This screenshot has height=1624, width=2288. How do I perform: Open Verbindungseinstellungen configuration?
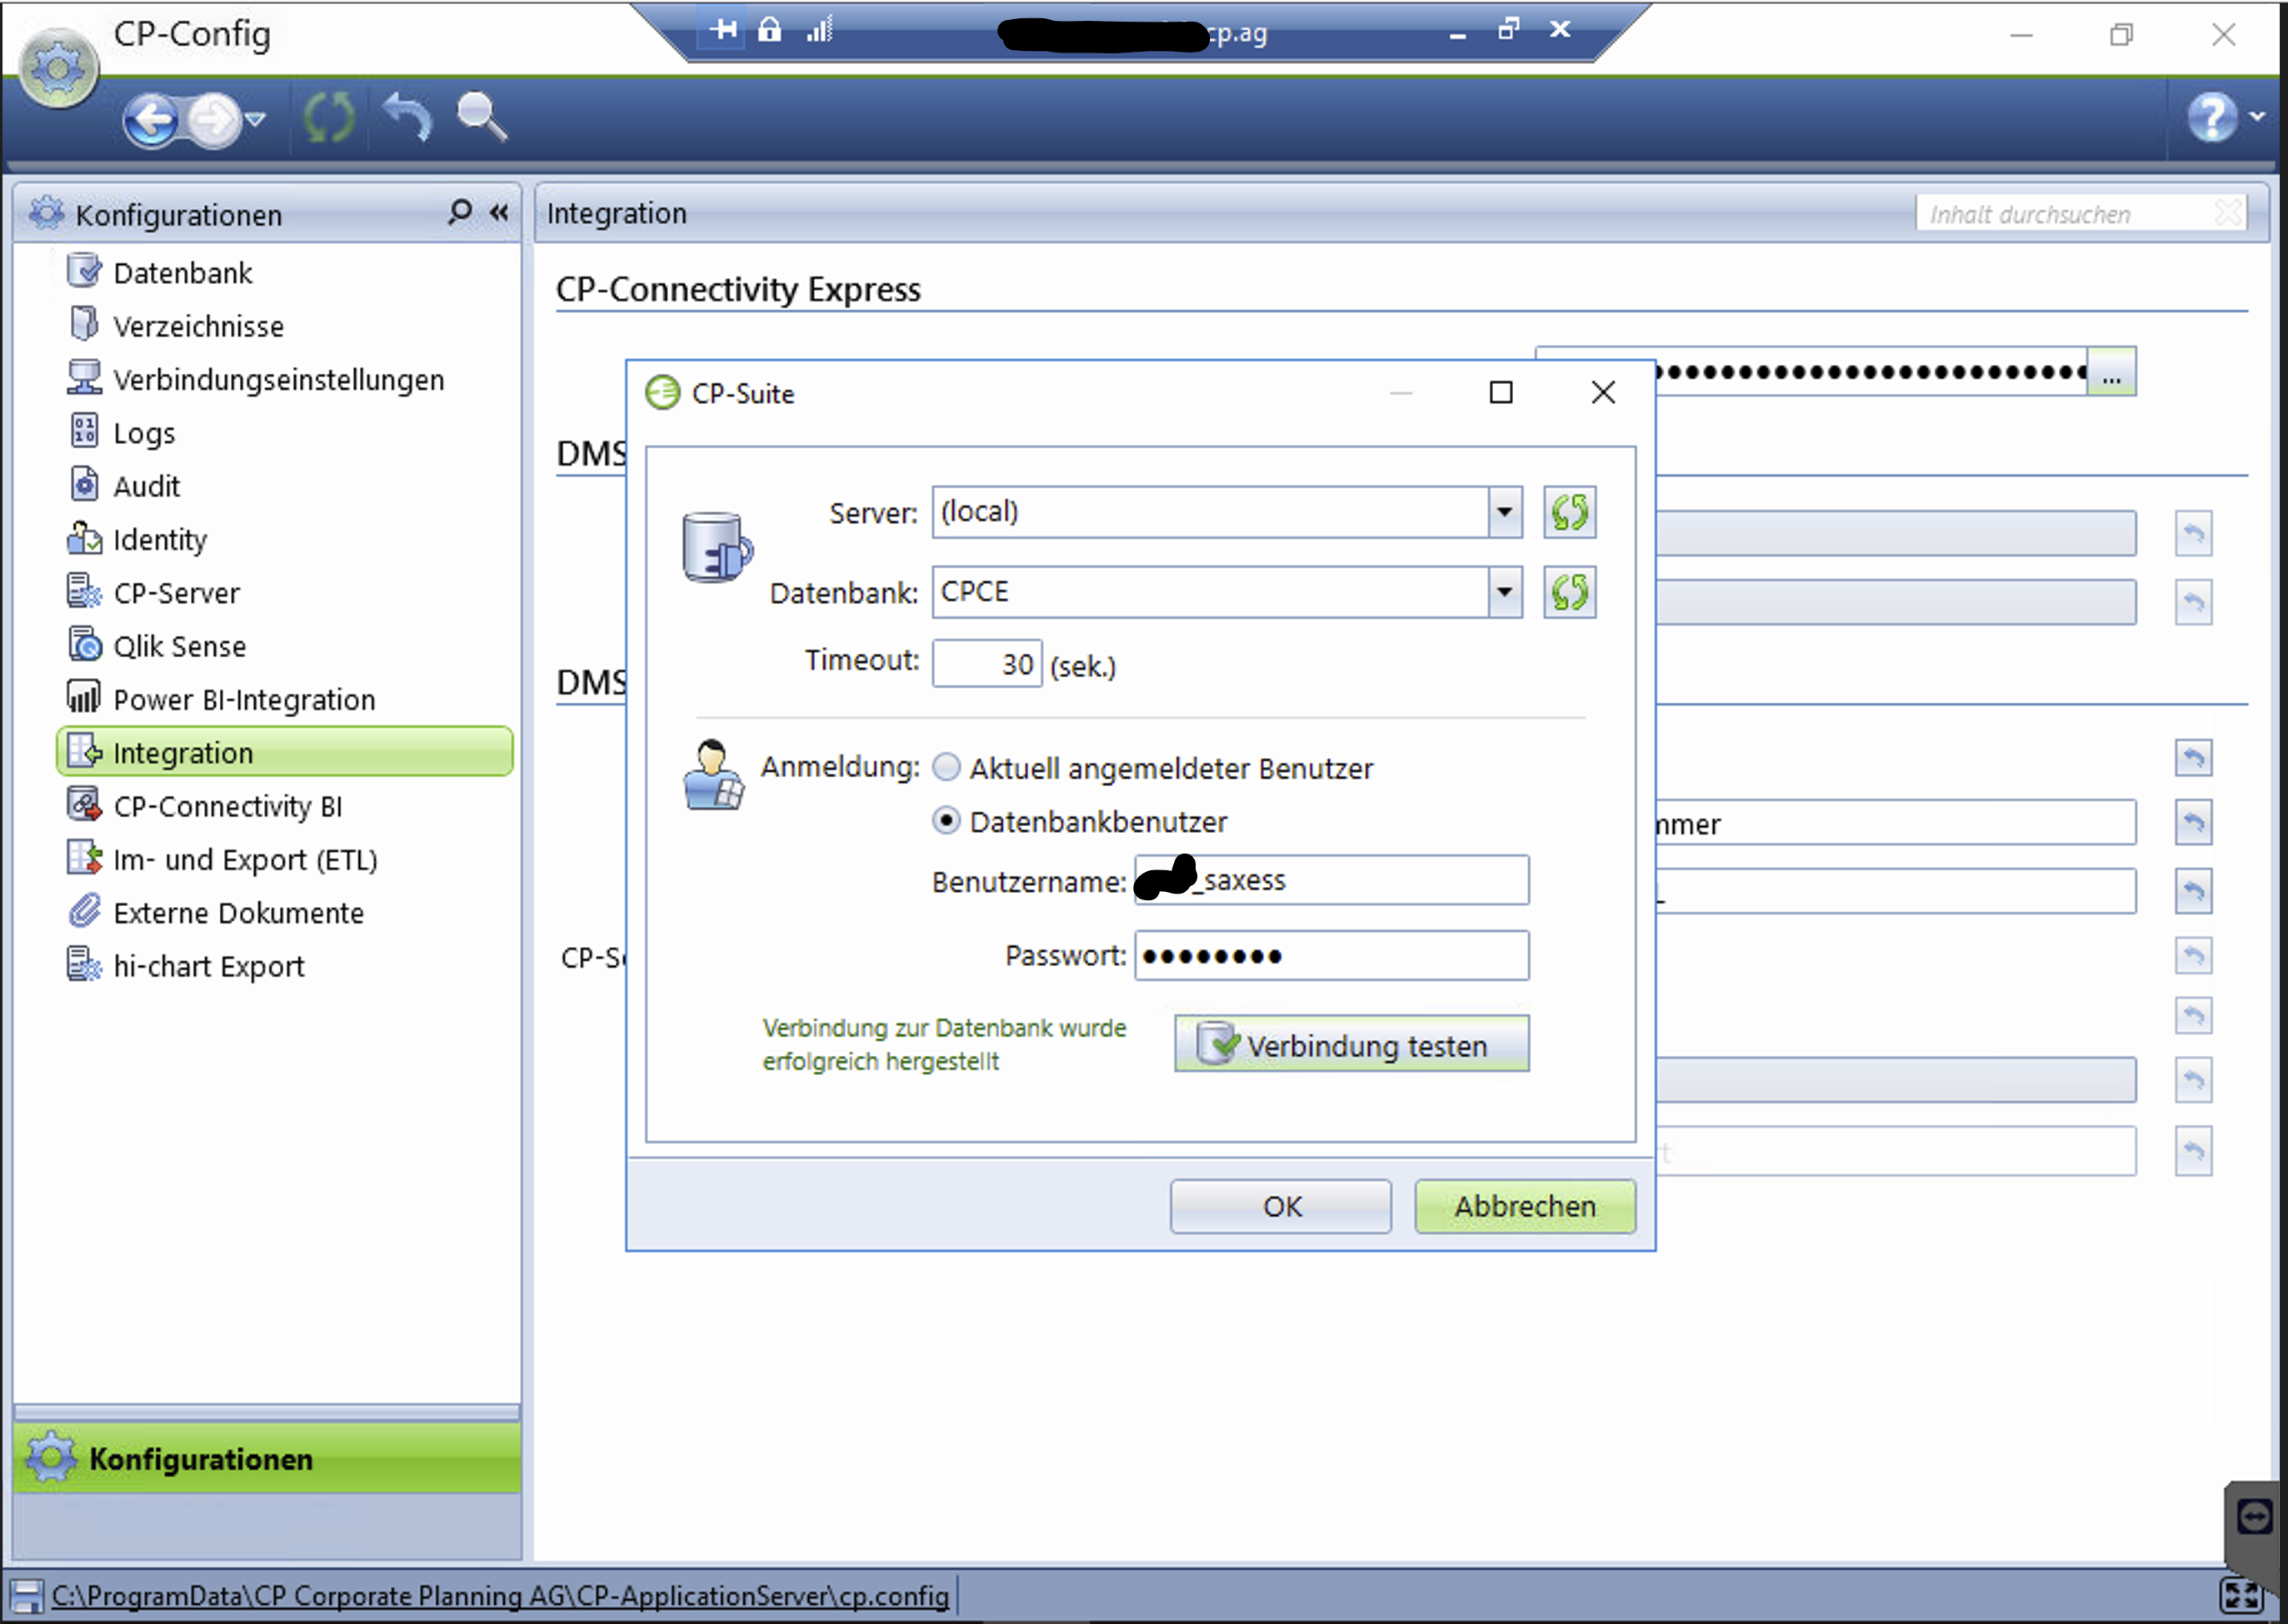pyautogui.click(x=278, y=380)
